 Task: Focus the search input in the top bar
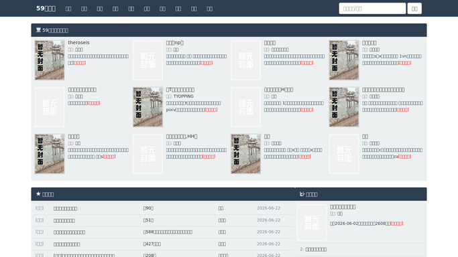tap(372, 9)
